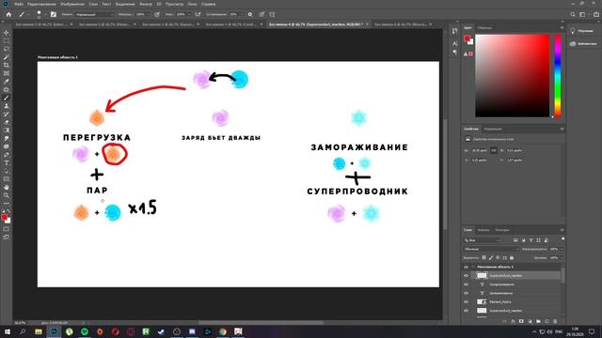The width and height of the screenshot is (602, 338).
Task: Switch to the Контуры tab
Action: coord(502,230)
